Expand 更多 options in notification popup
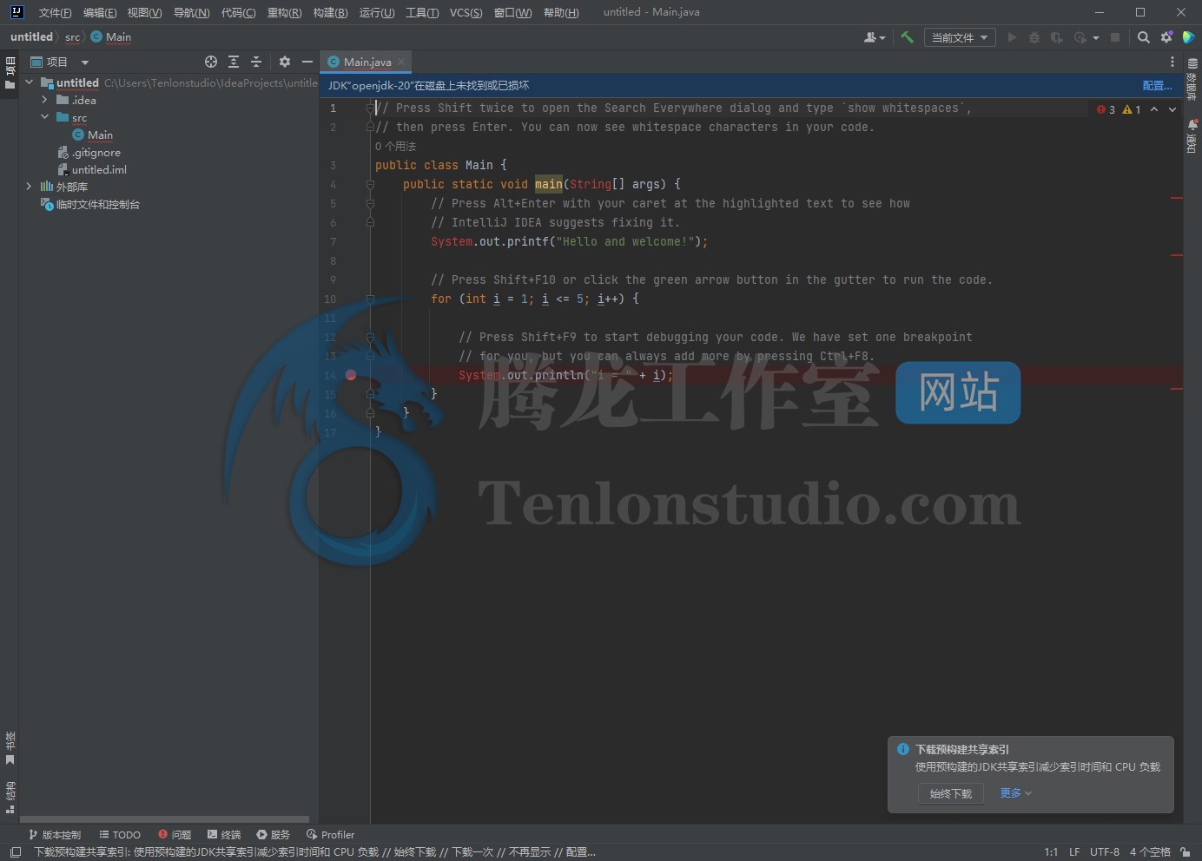Viewport: 1202px width, 861px height. [x=1015, y=792]
